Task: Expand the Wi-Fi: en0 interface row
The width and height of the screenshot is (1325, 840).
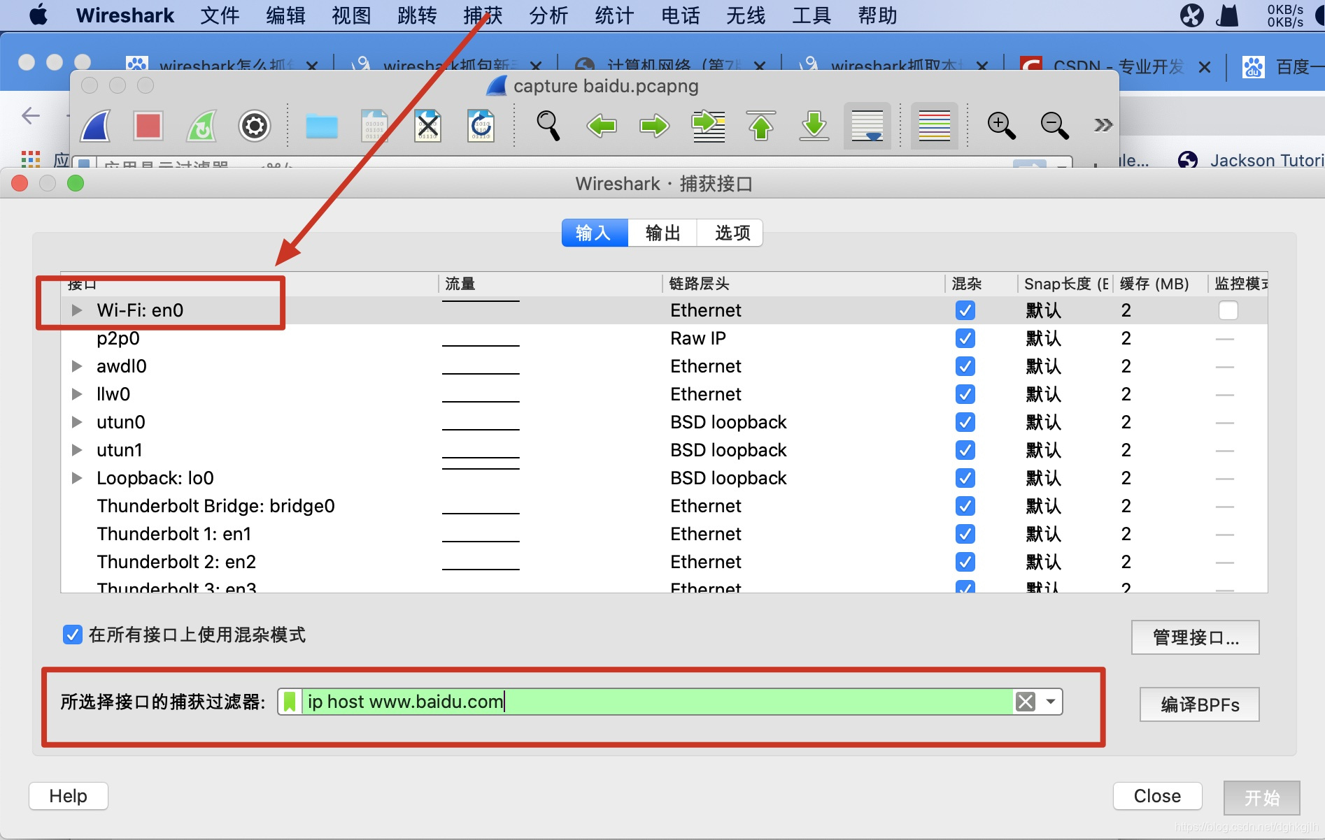Action: click(x=77, y=310)
